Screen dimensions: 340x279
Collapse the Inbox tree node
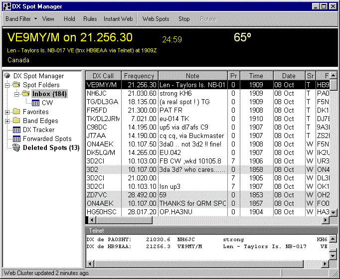tap(16, 94)
